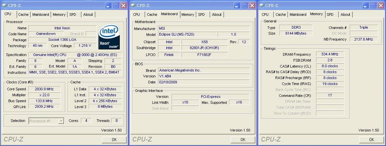
Task: Click the Instructions field listing MMX, SSE
Action: [75, 72]
